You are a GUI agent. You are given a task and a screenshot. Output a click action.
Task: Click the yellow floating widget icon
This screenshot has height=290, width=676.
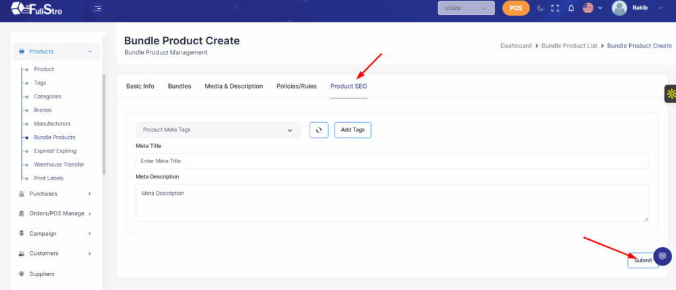pyautogui.click(x=670, y=94)
